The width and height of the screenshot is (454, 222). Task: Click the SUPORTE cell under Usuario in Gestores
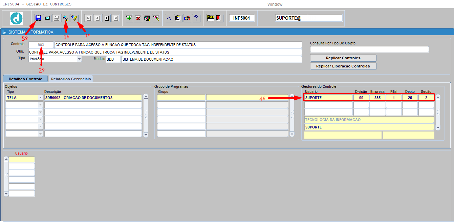click(x=328, y=98)
